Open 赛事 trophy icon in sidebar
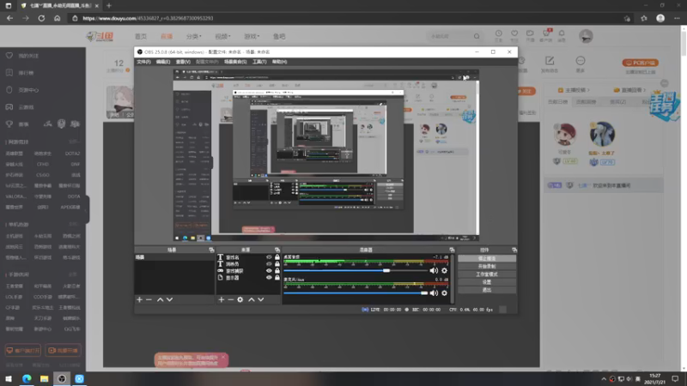The height and width of the screenshot is (386, 687). point(9,124)
